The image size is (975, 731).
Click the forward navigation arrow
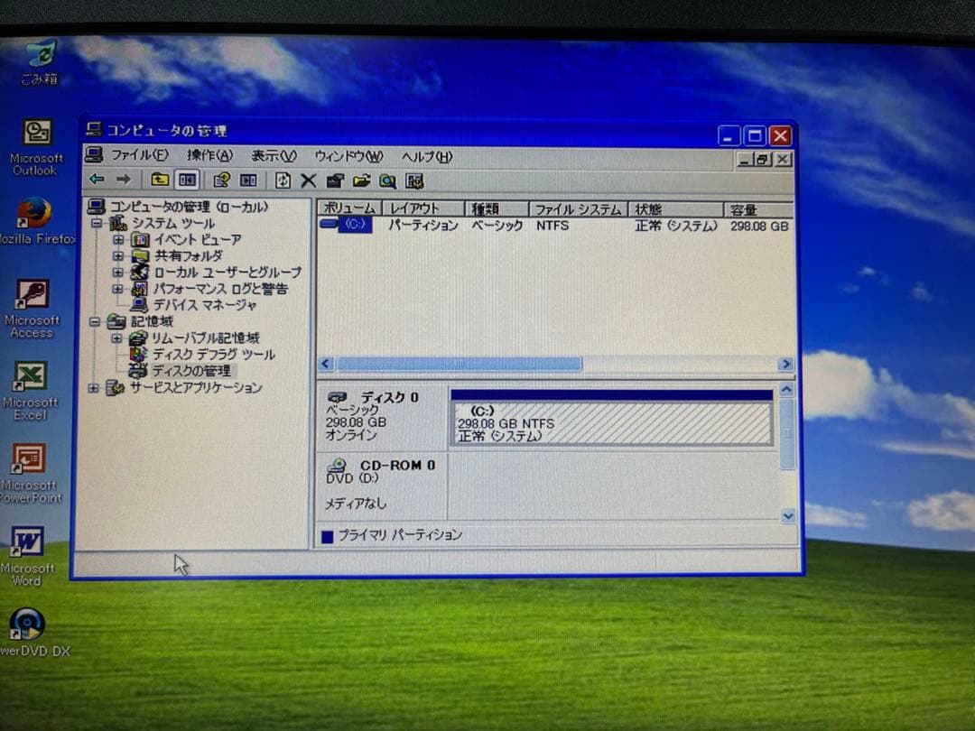[x=123, y=180]
